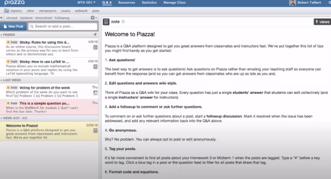Open the Resources tab
The width and height of the screenshot is (331, 179).
click(126, 2)
